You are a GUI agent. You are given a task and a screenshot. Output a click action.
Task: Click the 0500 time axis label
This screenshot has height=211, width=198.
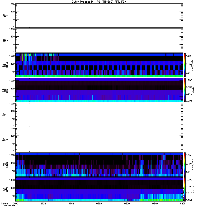99,204
